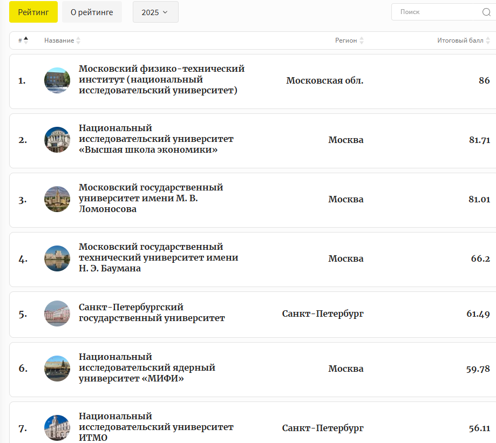The image size is (496, 443).
Task: Click the Lomonosov MSU logo image
Action: (x=57, y=199)
